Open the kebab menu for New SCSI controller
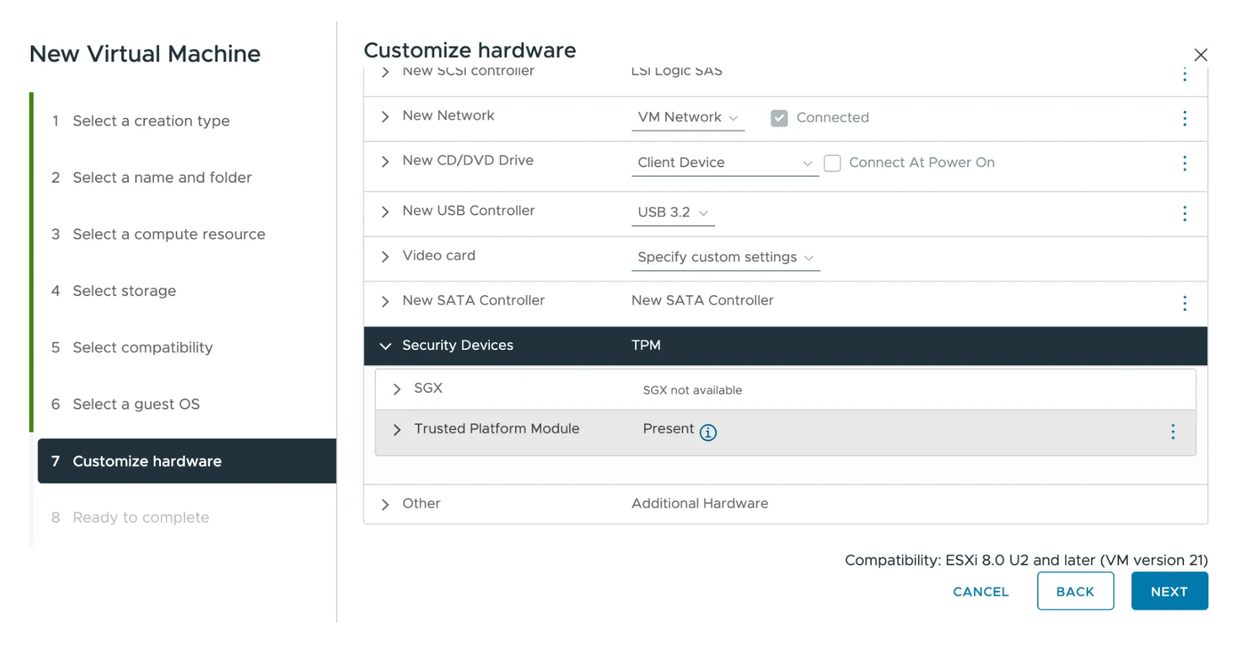 [x=1185, y=74]
